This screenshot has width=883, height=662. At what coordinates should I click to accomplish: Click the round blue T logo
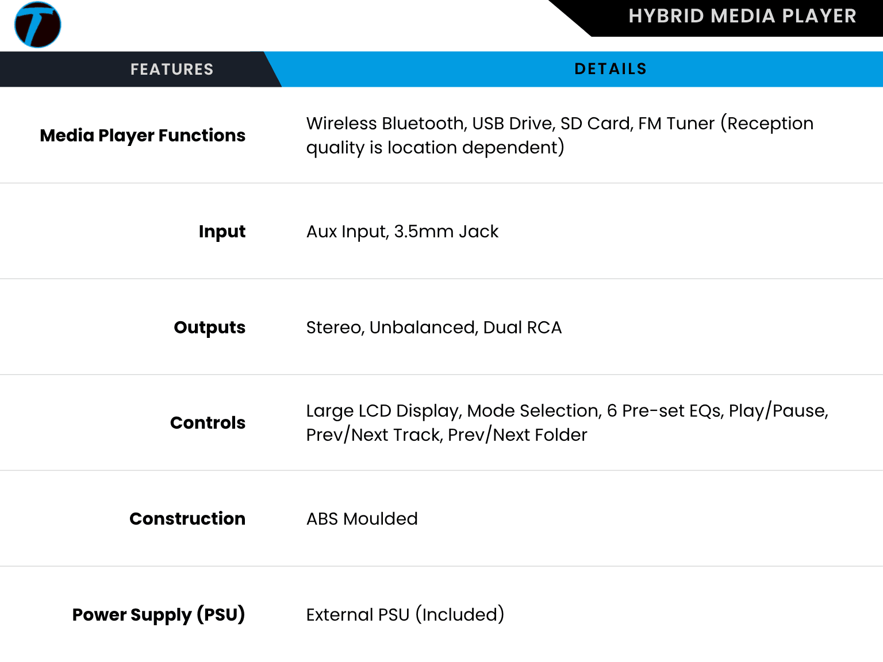tap(37, 25)
